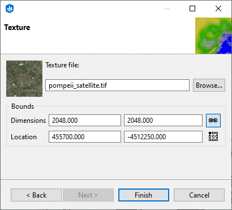Image resolution: width=232 pixels, height=210 pixels.
Task: Click the 'Texture' wizard heading
Action: point(17,27)
